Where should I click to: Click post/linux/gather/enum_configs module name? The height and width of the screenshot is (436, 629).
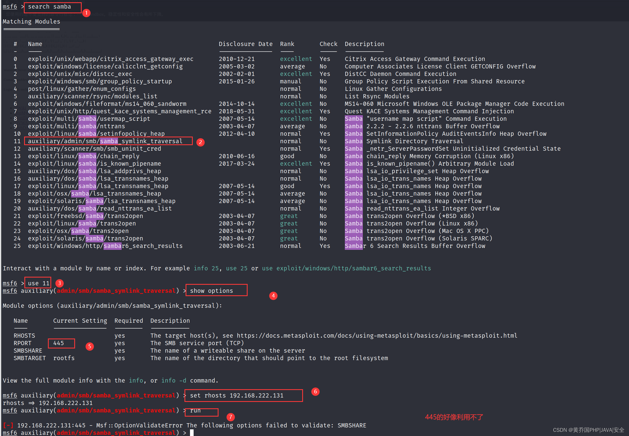[82, 89]
